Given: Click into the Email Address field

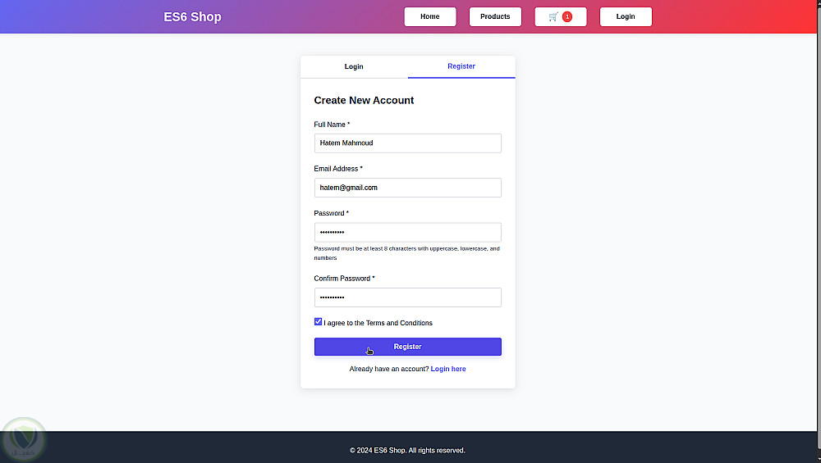Looking at the screenshot, I should 407,188.
